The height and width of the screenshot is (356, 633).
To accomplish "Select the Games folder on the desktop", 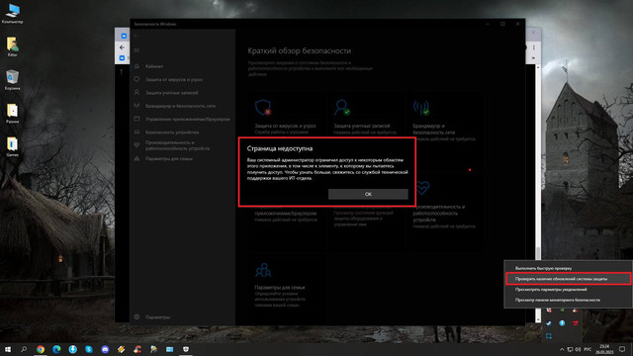I will tap(13, 147).
